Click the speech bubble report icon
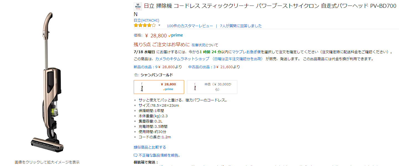The width and height of the screenshot is (399, 166). tap(135, 155)
